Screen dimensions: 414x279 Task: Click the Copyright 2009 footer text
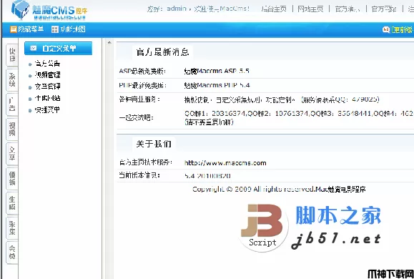click(279, 189)
